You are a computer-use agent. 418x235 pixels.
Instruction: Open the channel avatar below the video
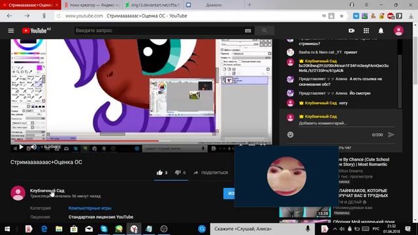point(18,193)
